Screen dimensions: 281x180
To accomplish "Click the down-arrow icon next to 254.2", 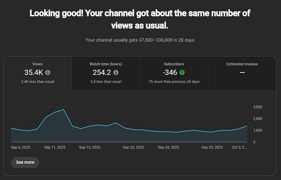I will [x=116, y=73].
